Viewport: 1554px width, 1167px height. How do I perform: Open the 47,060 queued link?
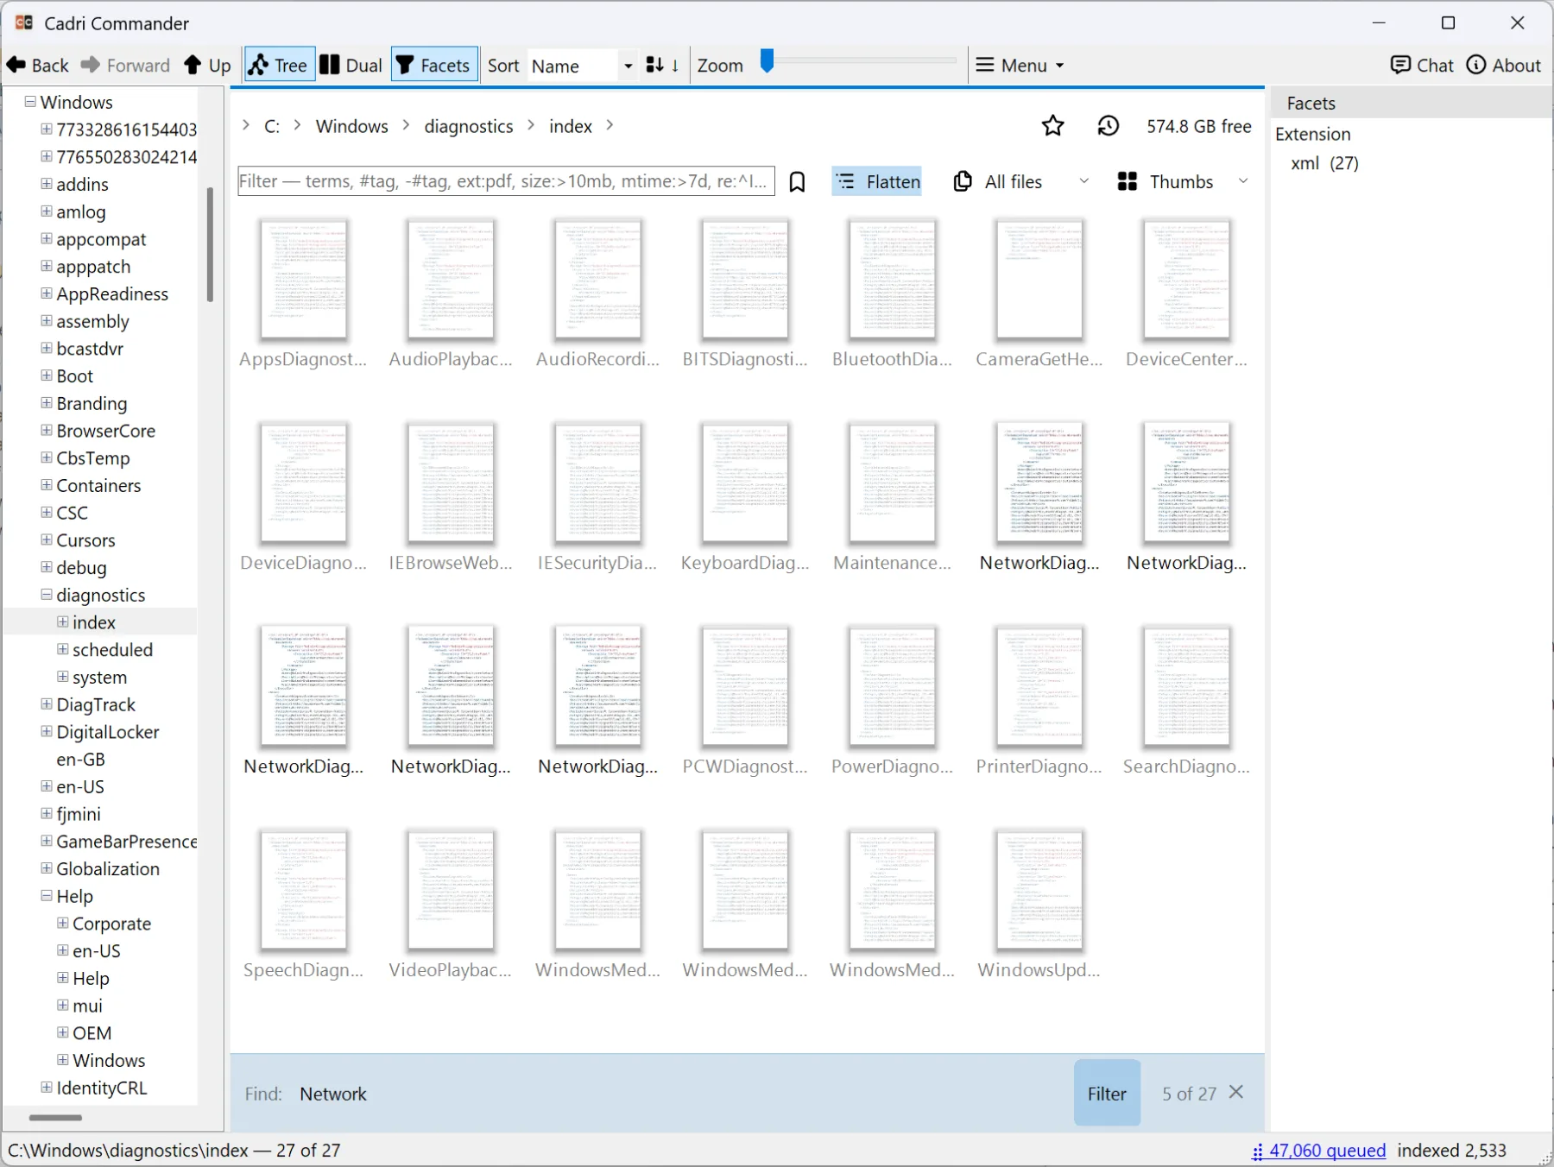pyautogui.click(x=1328, y=1151)
